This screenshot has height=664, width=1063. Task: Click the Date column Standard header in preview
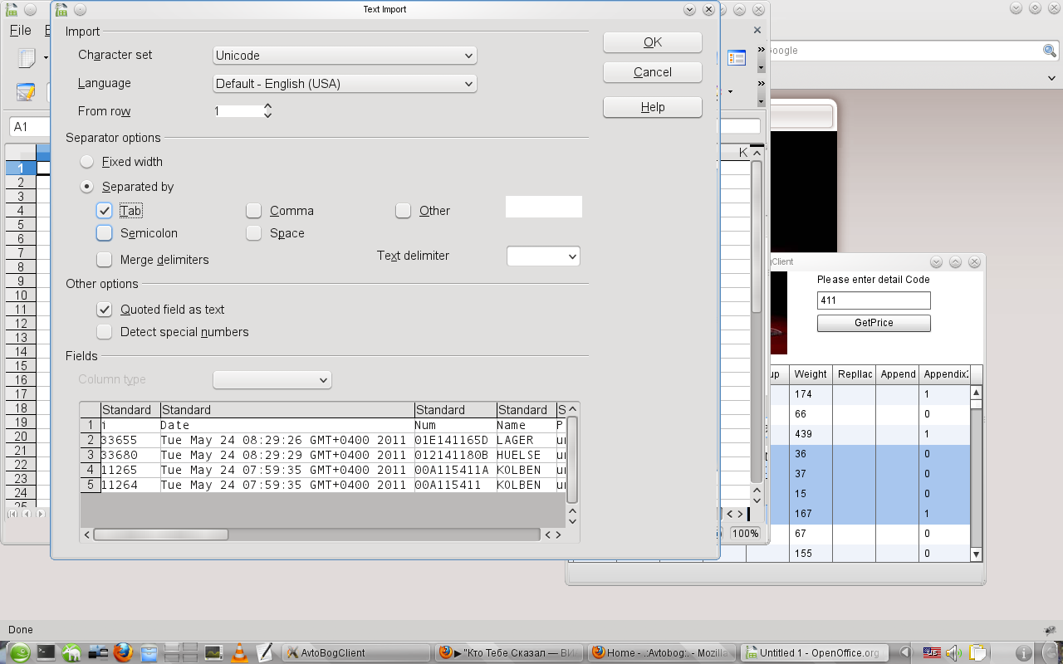point(287,410)
